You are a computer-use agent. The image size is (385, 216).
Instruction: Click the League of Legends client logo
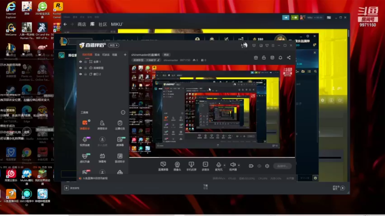[64, 41]
